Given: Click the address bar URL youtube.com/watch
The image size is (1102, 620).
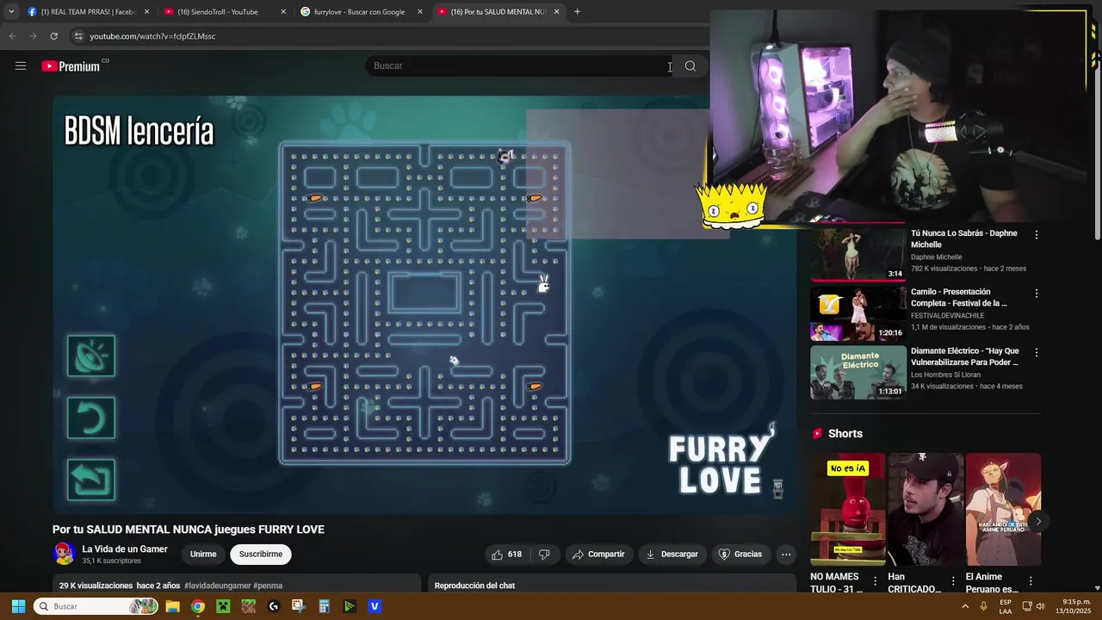Looking at the screenshot, I should (x=152, y=36).
